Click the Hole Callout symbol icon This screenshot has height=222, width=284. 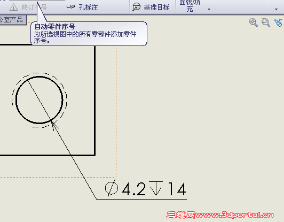point(70,7)
